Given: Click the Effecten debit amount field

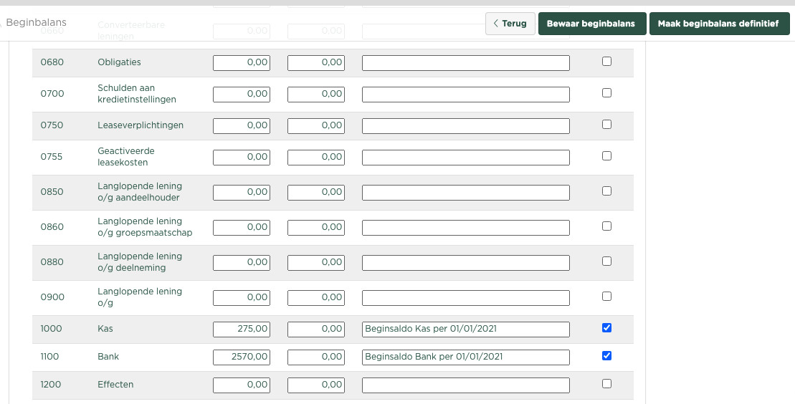Looking at the screenshot, I should pyautogui.click(x=242, y=385).
